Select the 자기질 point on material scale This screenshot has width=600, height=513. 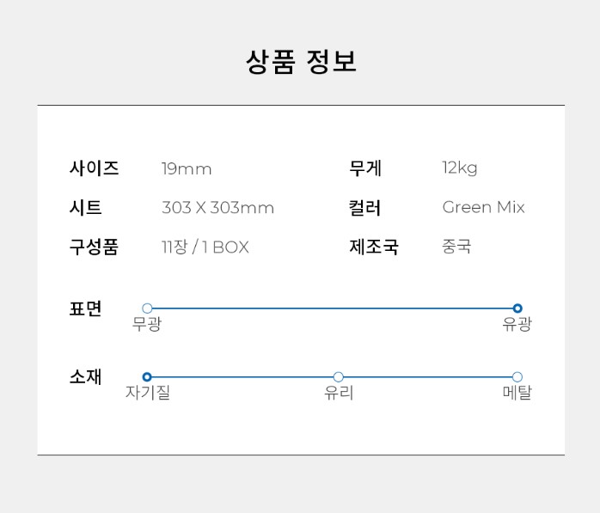click(x=147, y=377)
